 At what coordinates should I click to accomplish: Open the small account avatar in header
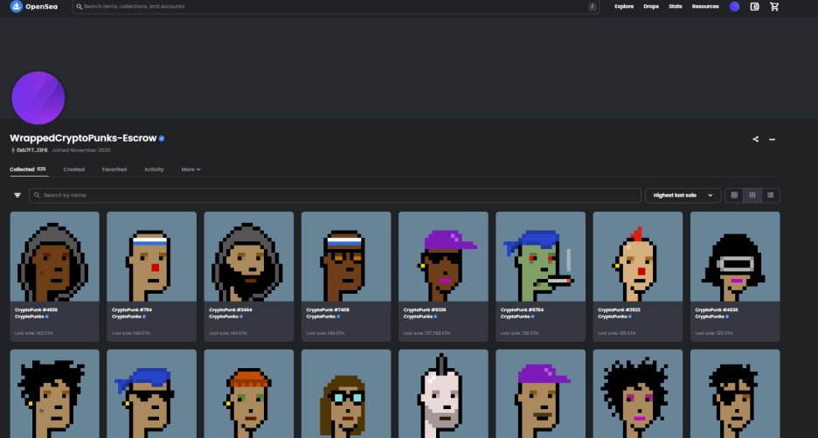point(734,7)
